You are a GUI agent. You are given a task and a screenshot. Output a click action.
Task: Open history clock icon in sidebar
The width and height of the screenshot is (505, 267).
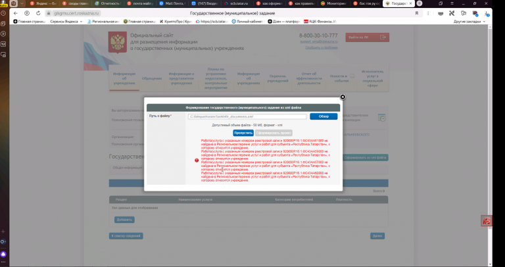click(3, 13)
